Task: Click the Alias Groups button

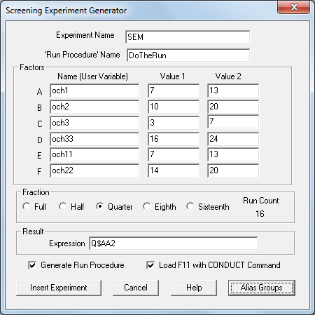Action: pyautogui.click(x=262, y=288)
